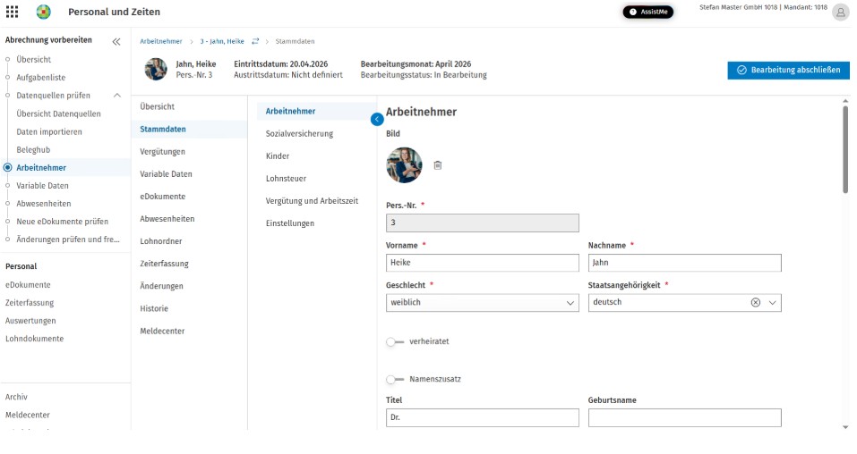Click the colorful application logo
857x454 pixels.
click(44, 12)
